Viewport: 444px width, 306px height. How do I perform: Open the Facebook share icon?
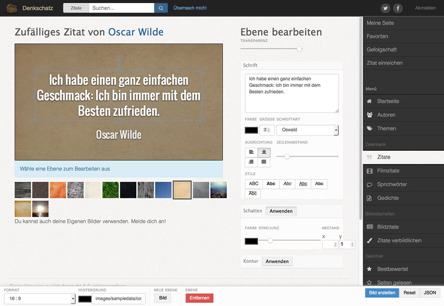click(397, 8)
